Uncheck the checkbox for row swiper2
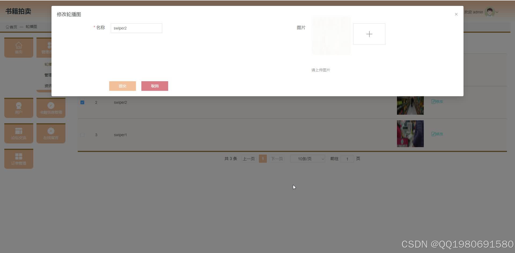Image resolution: width=515 pixels, height=253 pixels. (82, 102)
